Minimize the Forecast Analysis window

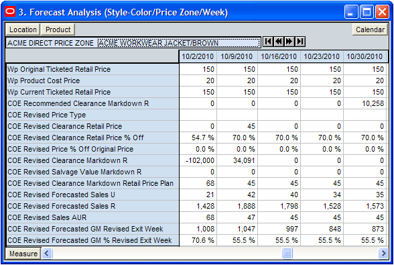[351, 12]
